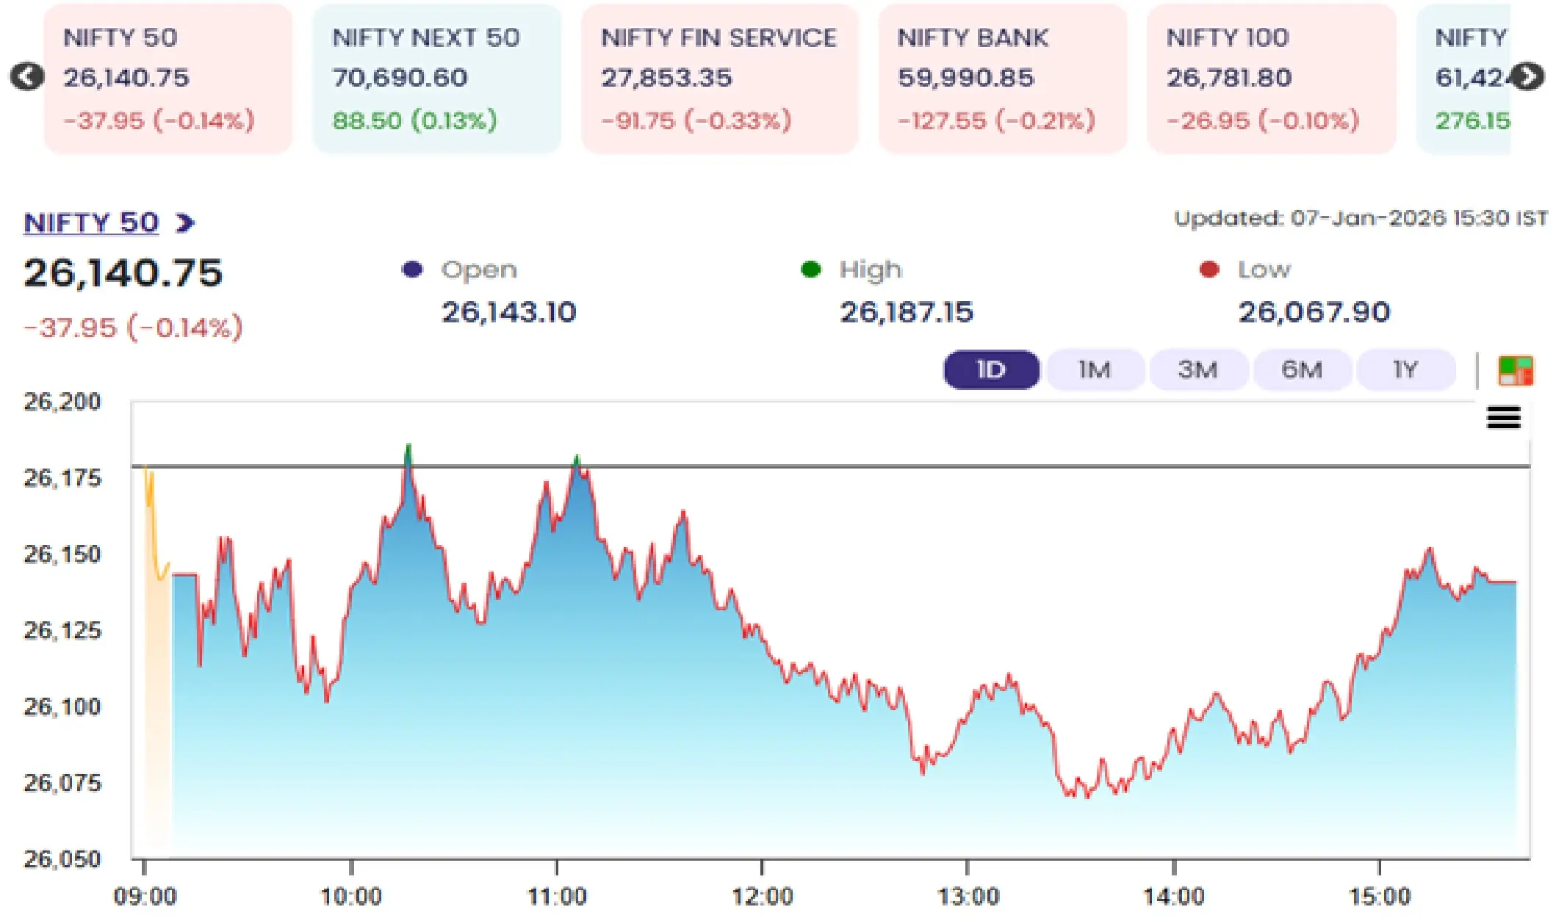
Task: Show the 6M chart range
Action: point(1302,369)
